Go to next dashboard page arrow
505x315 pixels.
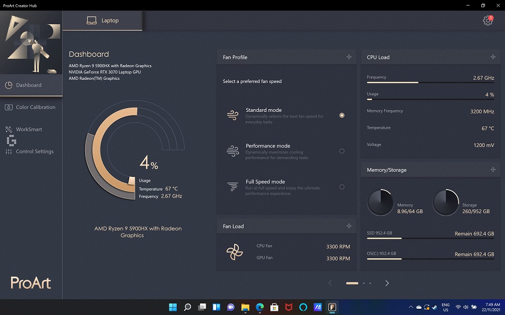pyautogui.click(x=387, y=283)
